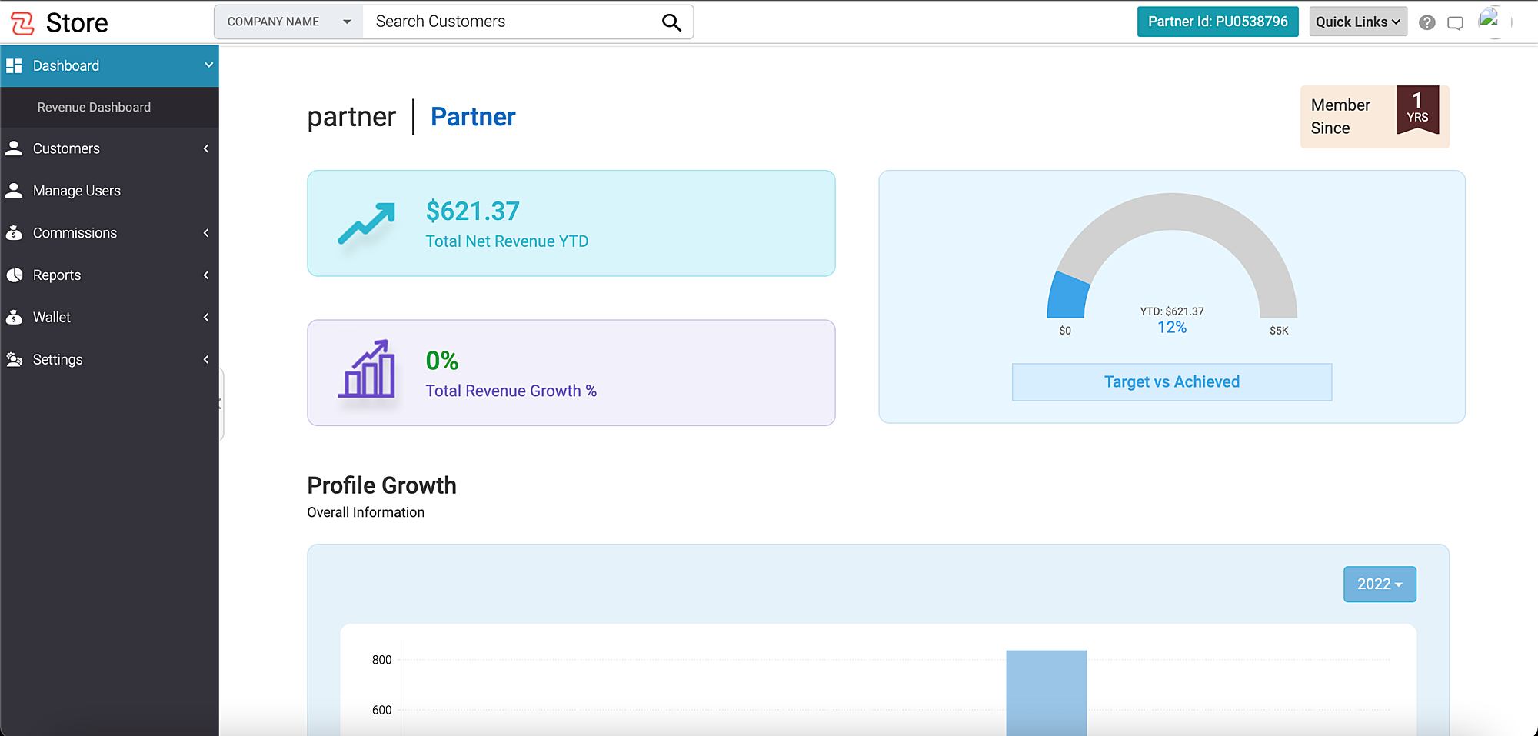The width and height of the screenshot is (1538, 736).
Task: Open the Commissions menu item
Action: (109, 233)
